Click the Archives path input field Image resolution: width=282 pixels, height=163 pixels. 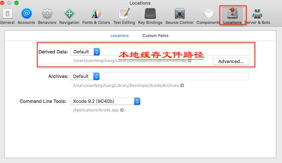176,76
